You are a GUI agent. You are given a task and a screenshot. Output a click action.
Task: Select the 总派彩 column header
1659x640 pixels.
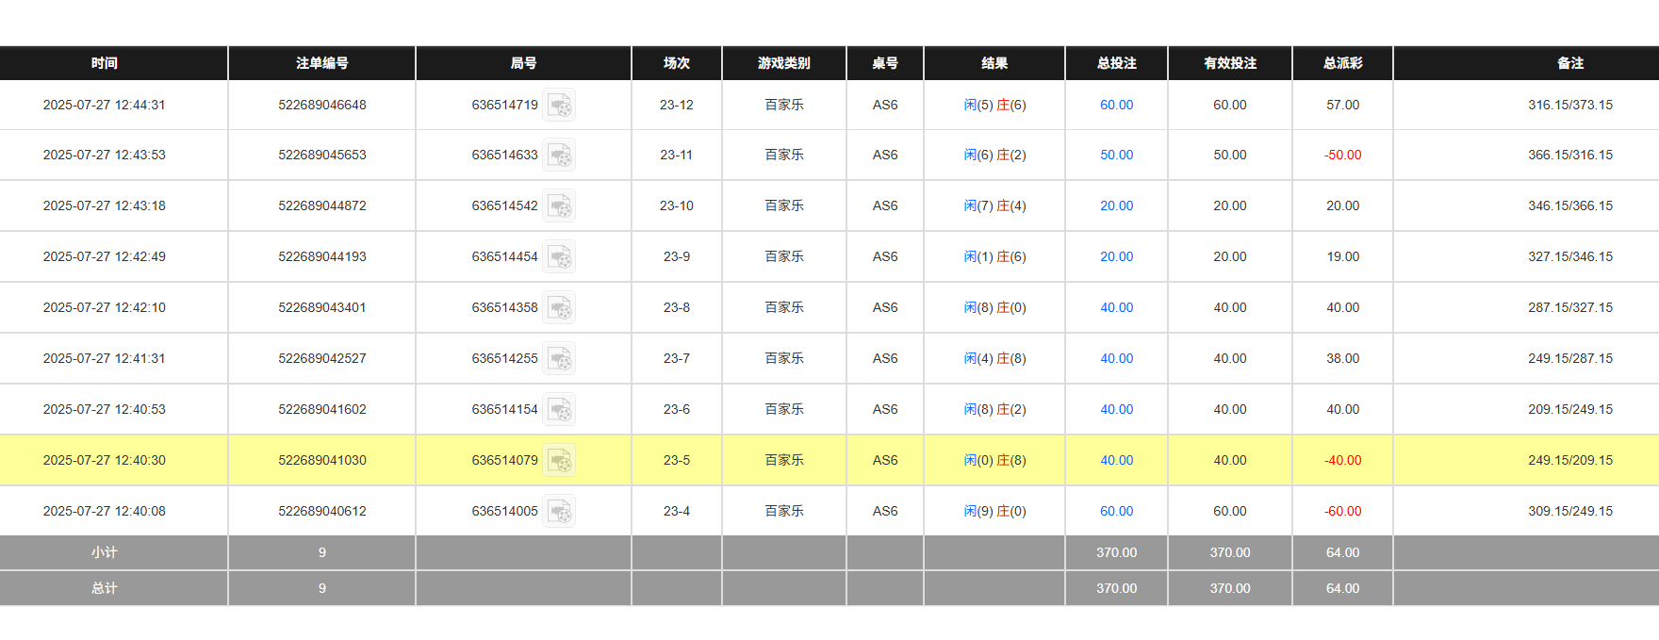(1342, 63)
